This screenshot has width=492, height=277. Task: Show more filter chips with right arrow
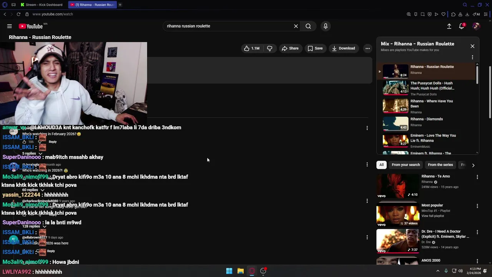click(x=473, y=165)
